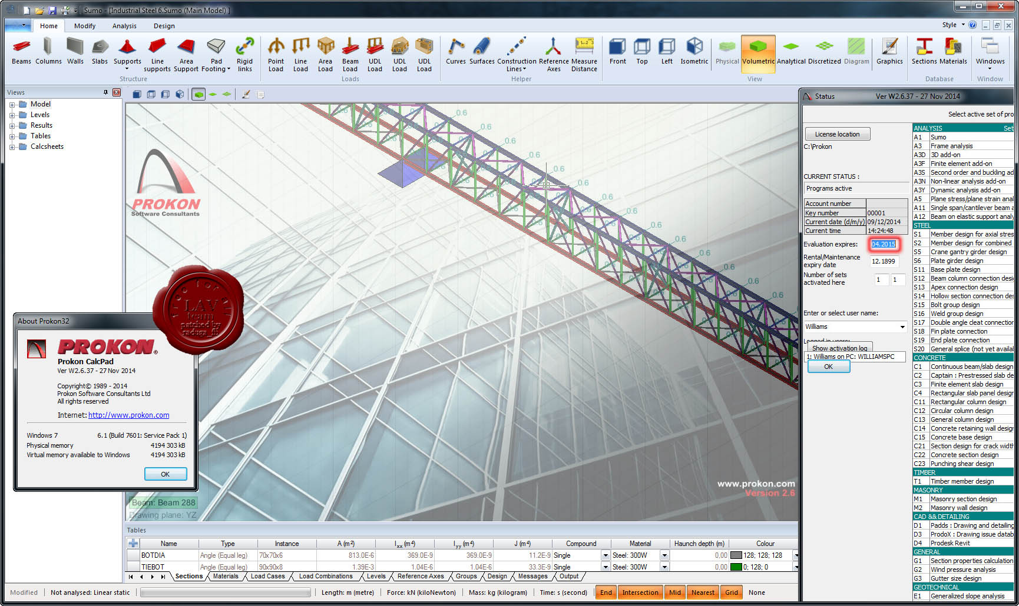Open Compound dropdown for BOTDIA row
1019x606 pixels.
[x=605, y=555]
